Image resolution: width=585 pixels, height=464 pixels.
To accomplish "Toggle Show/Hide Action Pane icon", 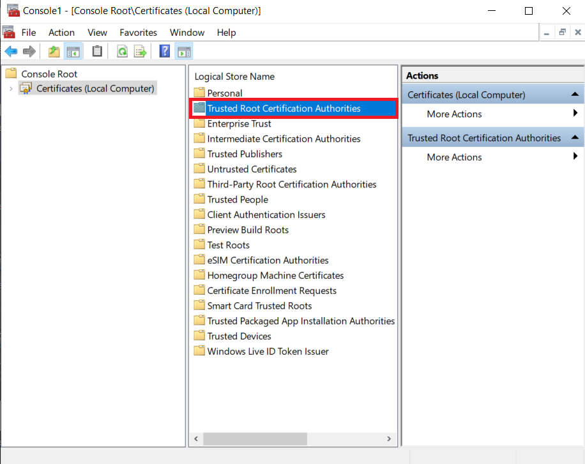I will pos(184,52).
